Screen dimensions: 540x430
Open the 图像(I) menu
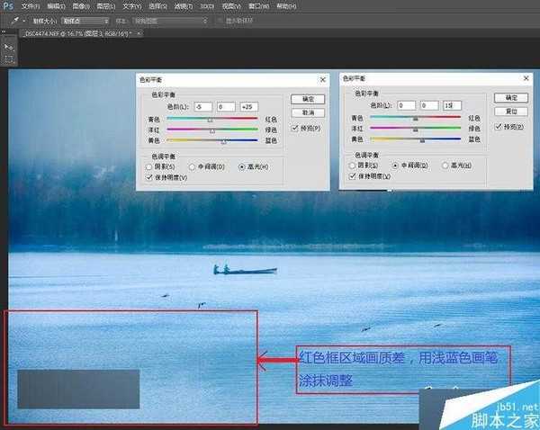click(x=81, y=6)
